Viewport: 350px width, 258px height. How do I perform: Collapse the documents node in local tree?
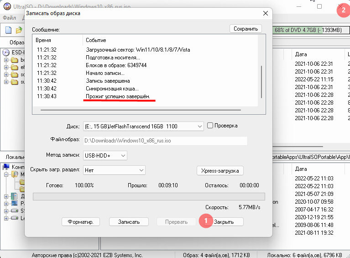[6, 174]
